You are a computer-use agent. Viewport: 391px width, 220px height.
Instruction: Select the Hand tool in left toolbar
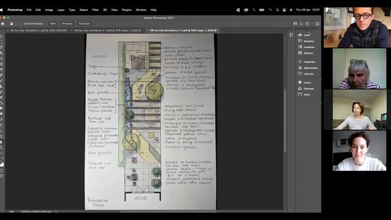tap(1, 142)
